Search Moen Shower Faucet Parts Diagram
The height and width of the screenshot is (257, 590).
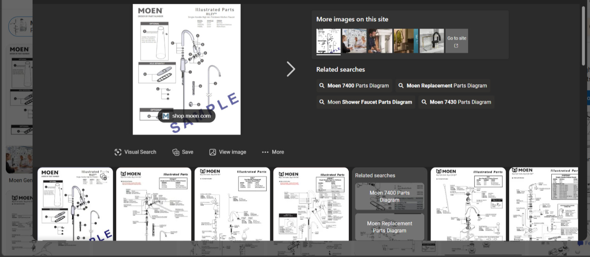pyautogui.click(x=366, y=102)
